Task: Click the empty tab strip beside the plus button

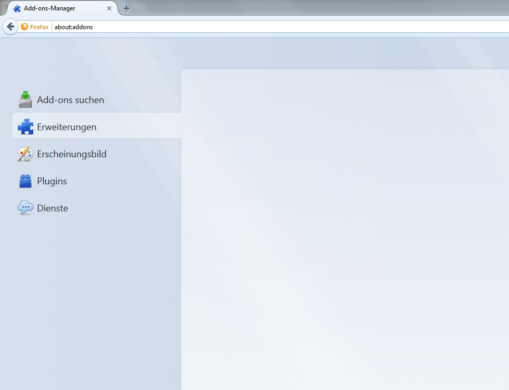Action: 312,8
